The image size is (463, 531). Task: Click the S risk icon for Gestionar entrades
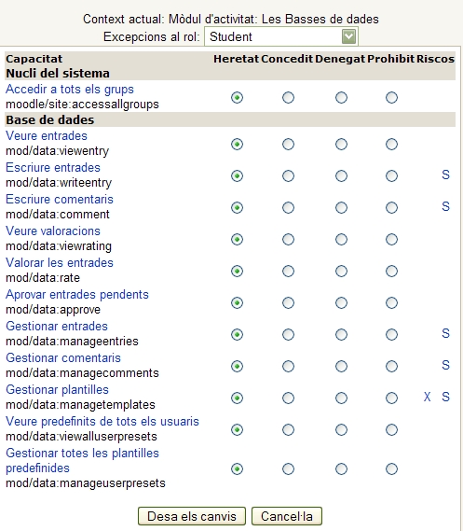coord(445,333)
